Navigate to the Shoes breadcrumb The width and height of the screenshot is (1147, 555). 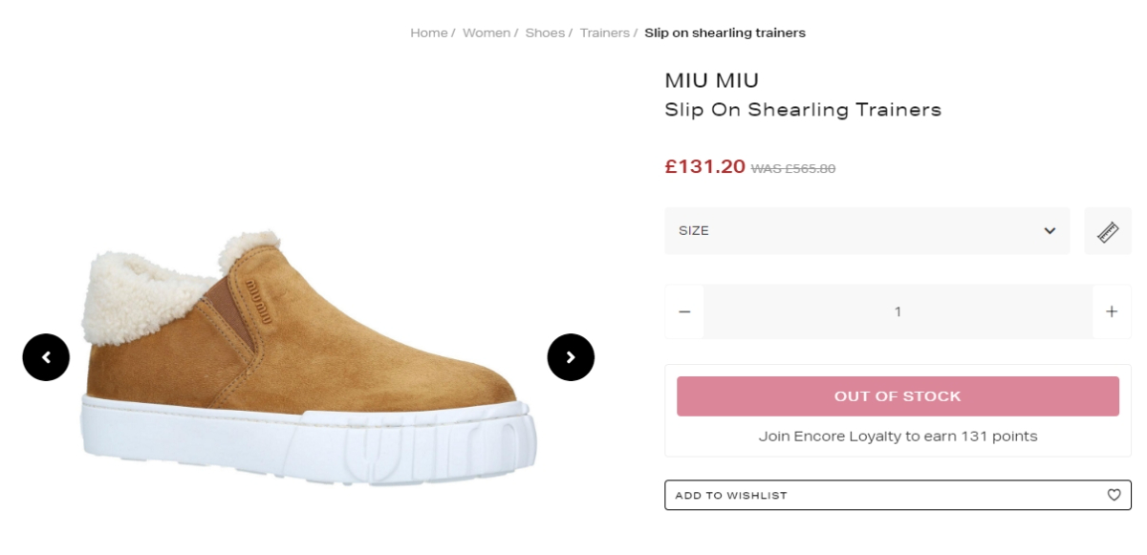click(x=545, y=33)
